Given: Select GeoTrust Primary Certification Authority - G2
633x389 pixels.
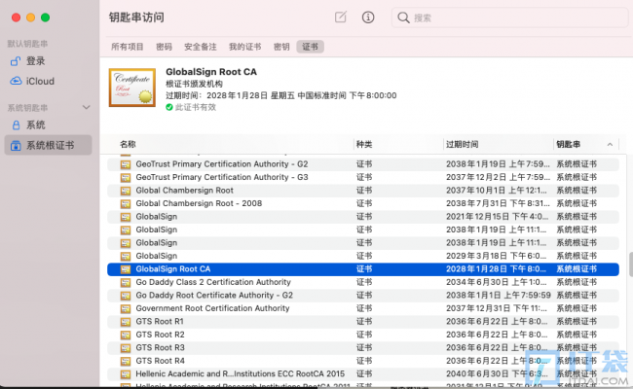Looking at the screenshot, I should pyautogui.click(x=222, y=164).
